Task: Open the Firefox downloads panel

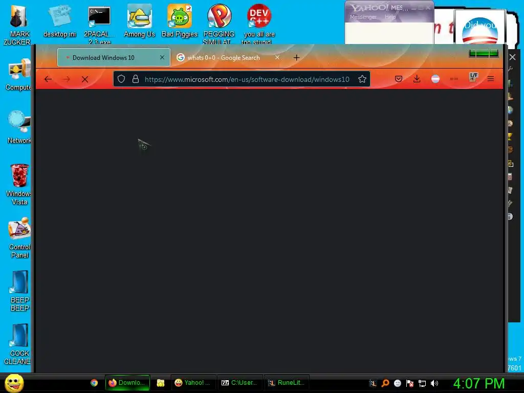Action: click(x=417, y=79)
